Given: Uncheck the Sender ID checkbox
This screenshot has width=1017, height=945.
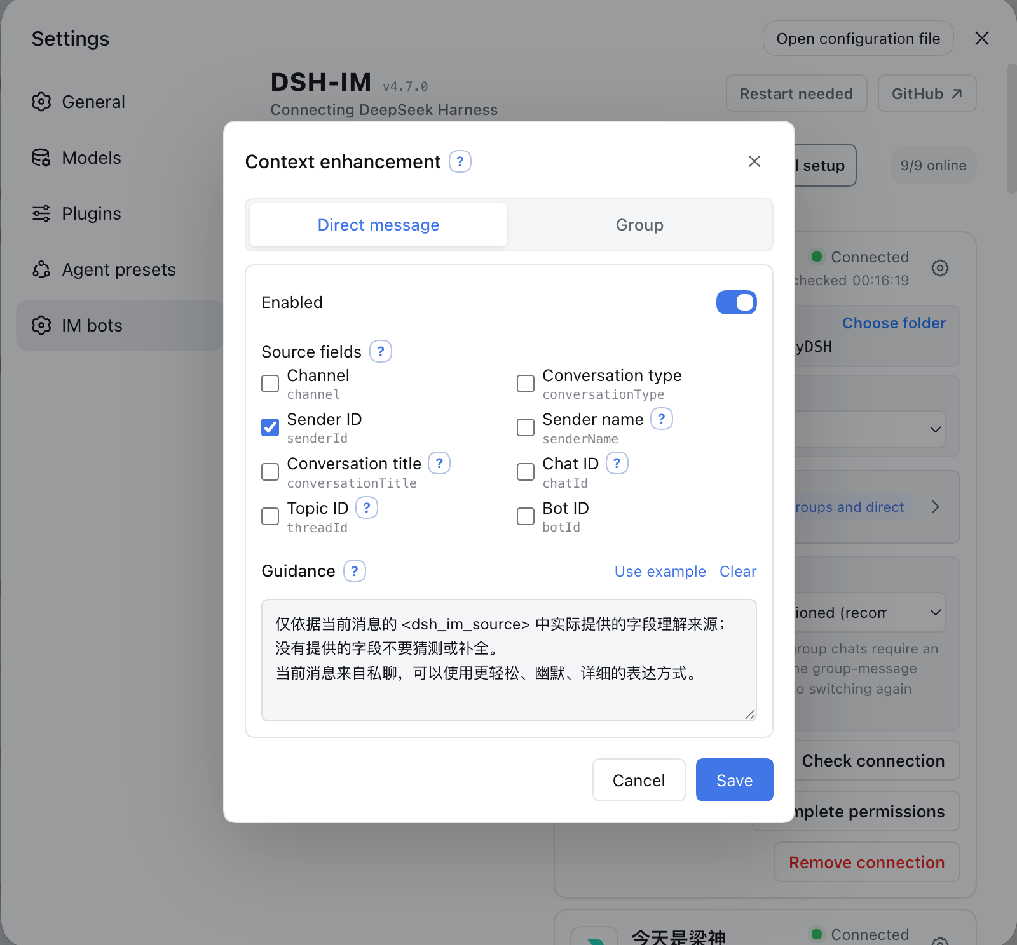Looking at the screenshot, I should point(270,427).
